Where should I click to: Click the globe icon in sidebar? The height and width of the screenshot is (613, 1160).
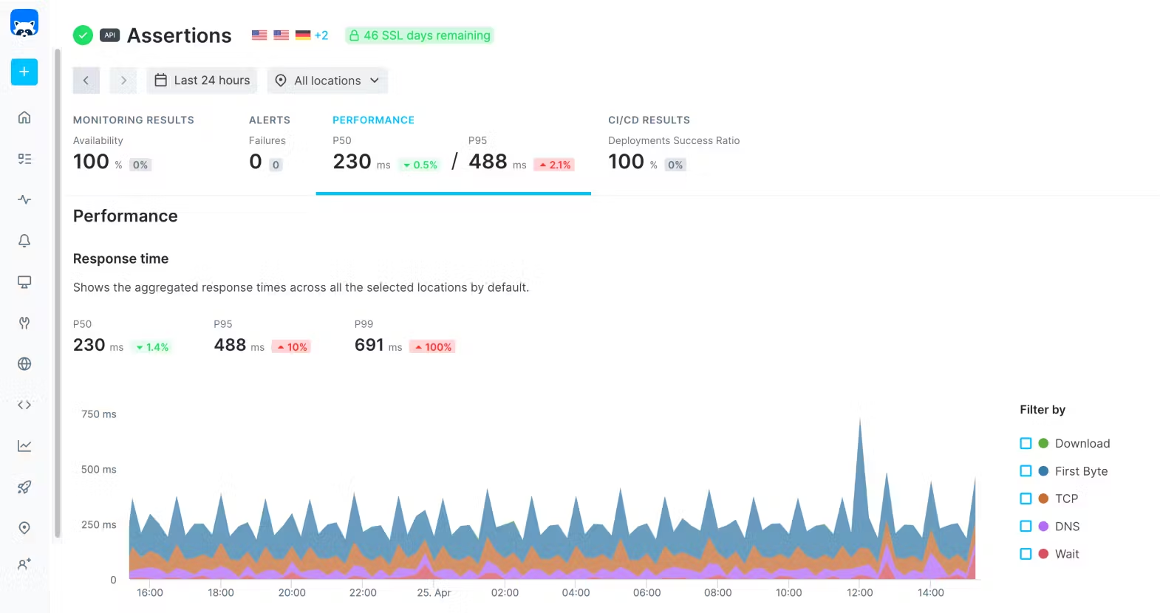(x=24, y=364)
